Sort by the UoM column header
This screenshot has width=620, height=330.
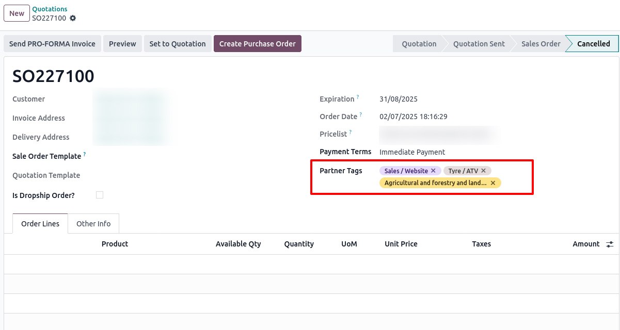[349, 244]
